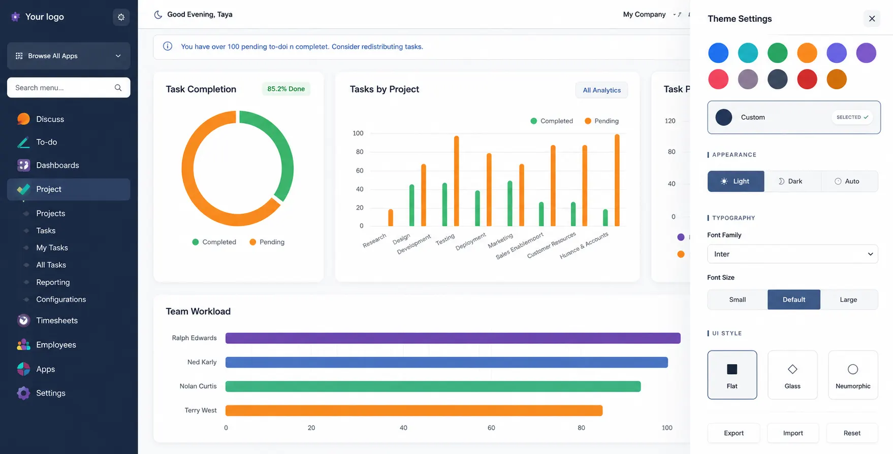Click the Search menu input field
Viewport: 893px width, 454px height.
coord(69,88)
